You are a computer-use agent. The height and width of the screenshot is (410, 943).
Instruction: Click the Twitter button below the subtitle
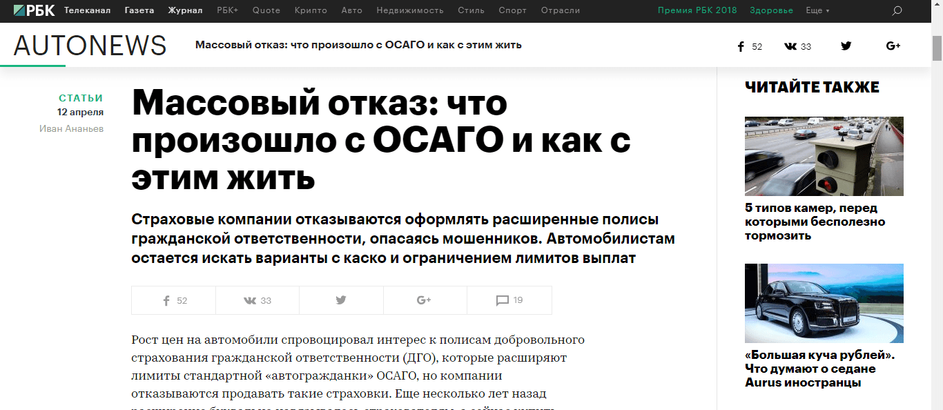pos(341,300)
